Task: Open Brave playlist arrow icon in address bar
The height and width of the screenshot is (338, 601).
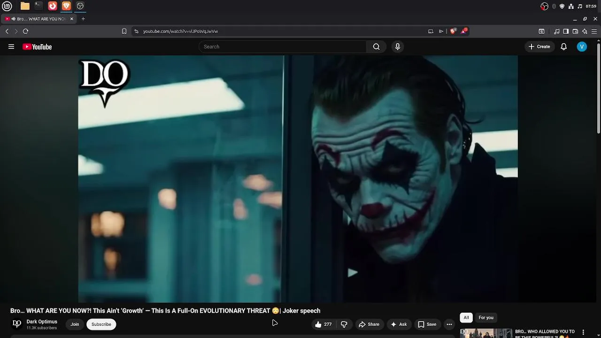Action: click(x=441, y=31)
